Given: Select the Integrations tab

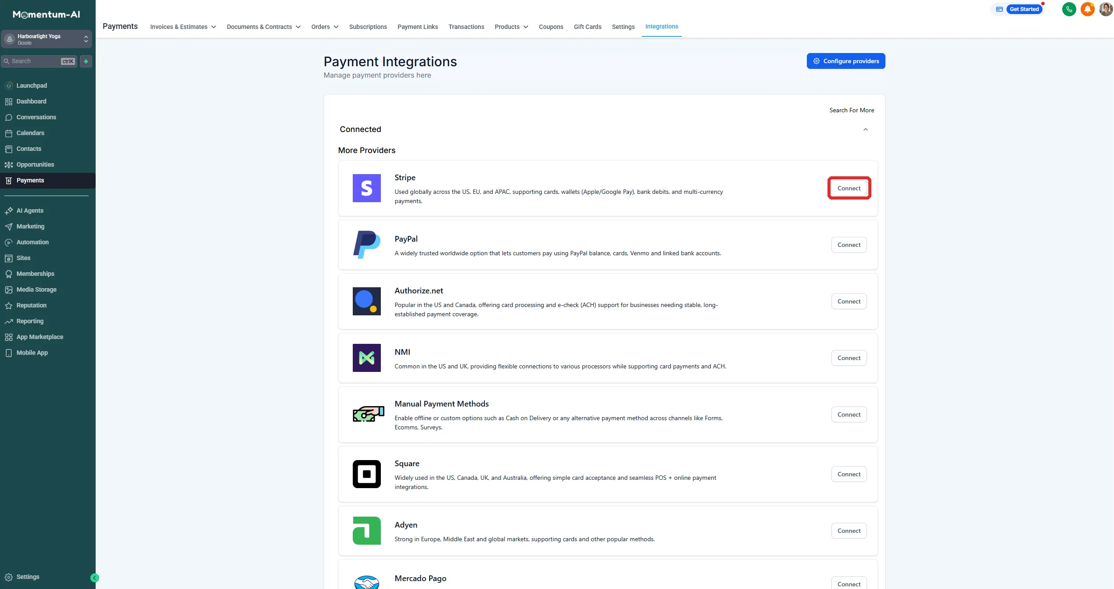Looking at the screenshot, I should [x=661, y=26].
